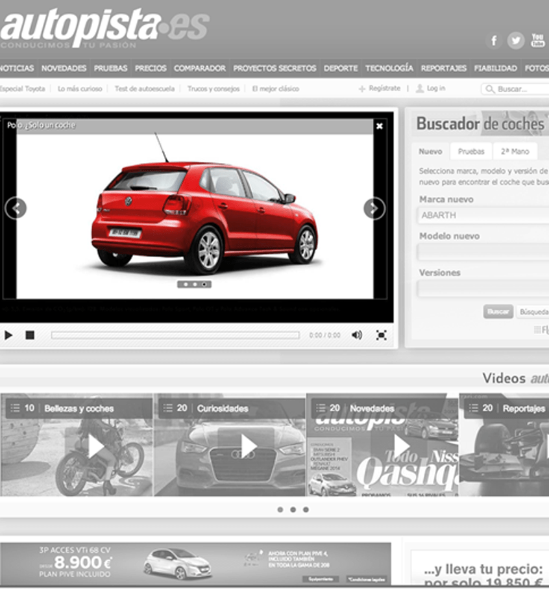This screenshot has width=549, height=595.
Task: Open the NOVEDADES menu item
Action: (64, 68)
